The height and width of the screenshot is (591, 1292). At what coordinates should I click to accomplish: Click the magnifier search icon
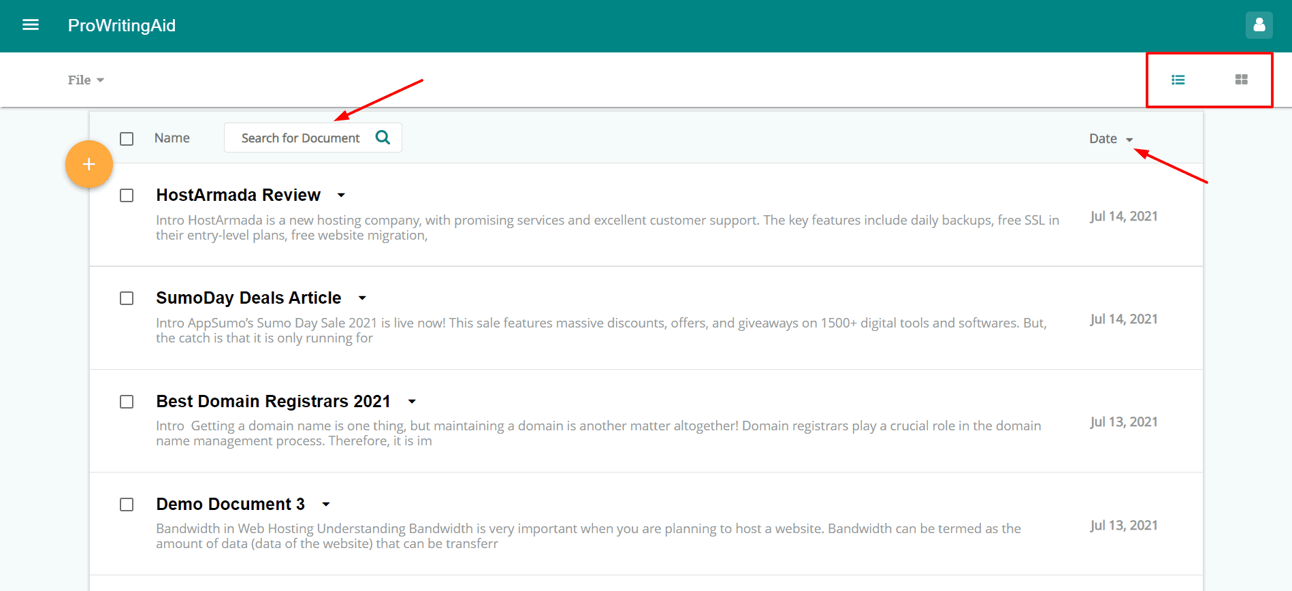click(383, 138)
